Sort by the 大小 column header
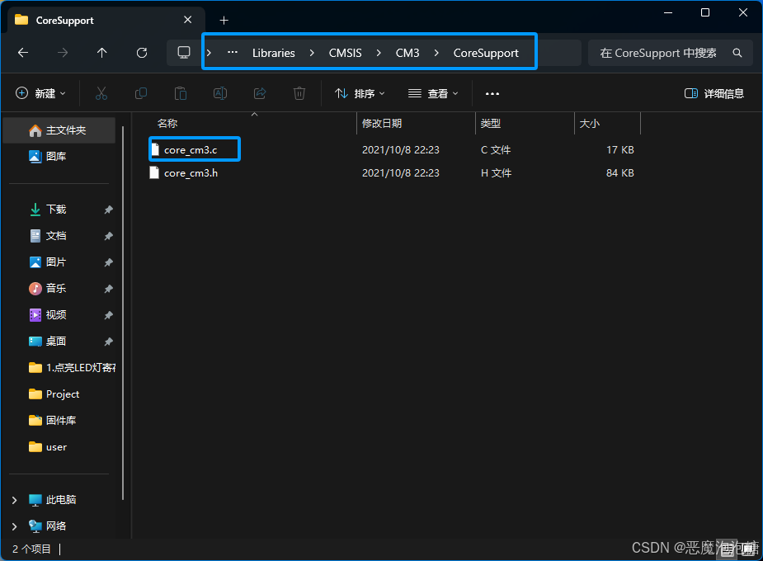 [589, 124]
